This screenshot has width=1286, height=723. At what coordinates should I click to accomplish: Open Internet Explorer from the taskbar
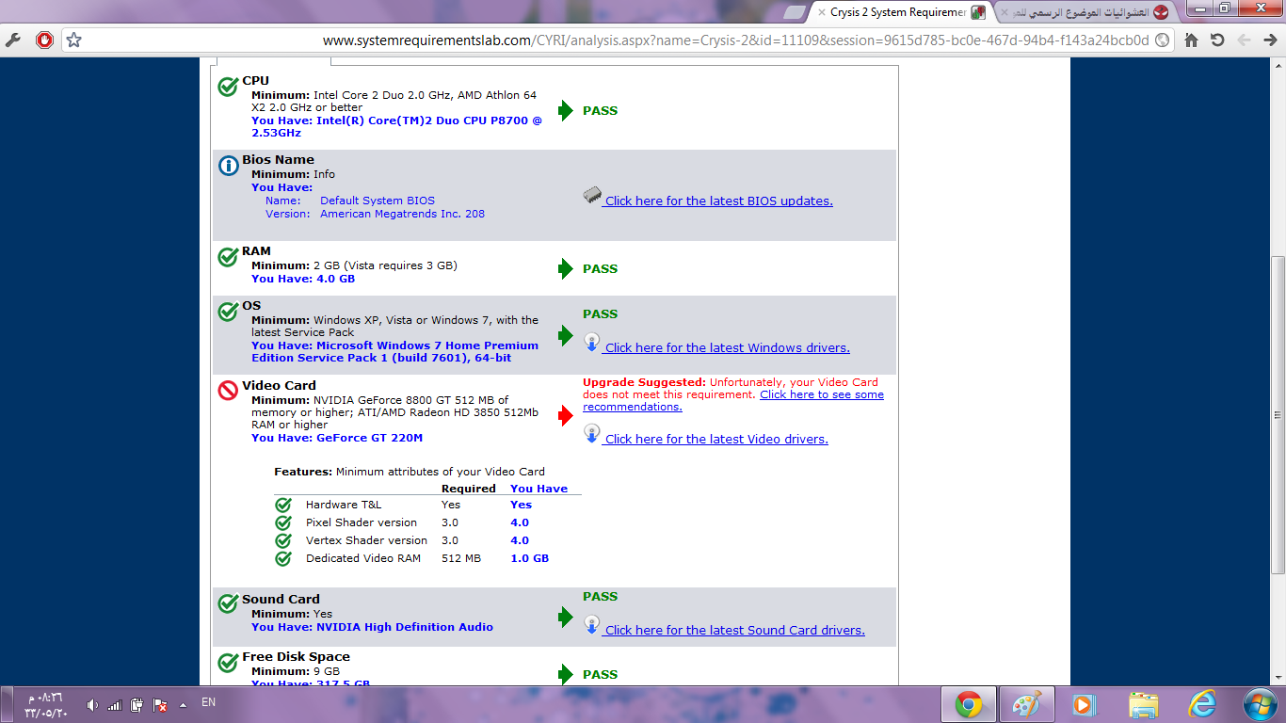[x=1202, y=704]
